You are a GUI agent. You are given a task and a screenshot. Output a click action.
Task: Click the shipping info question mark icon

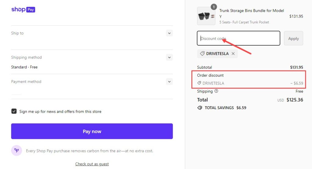pyautogui.click(x=216, y=91)
